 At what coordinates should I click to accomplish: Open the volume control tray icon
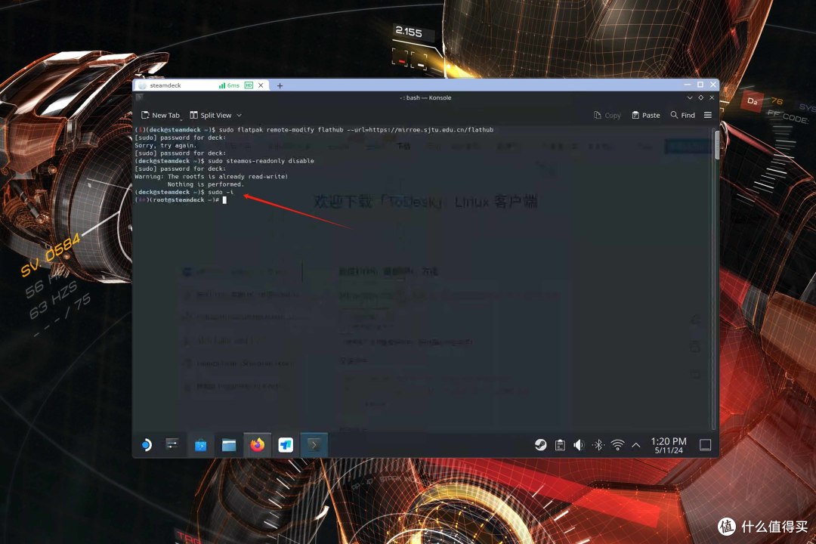(579, 445)
